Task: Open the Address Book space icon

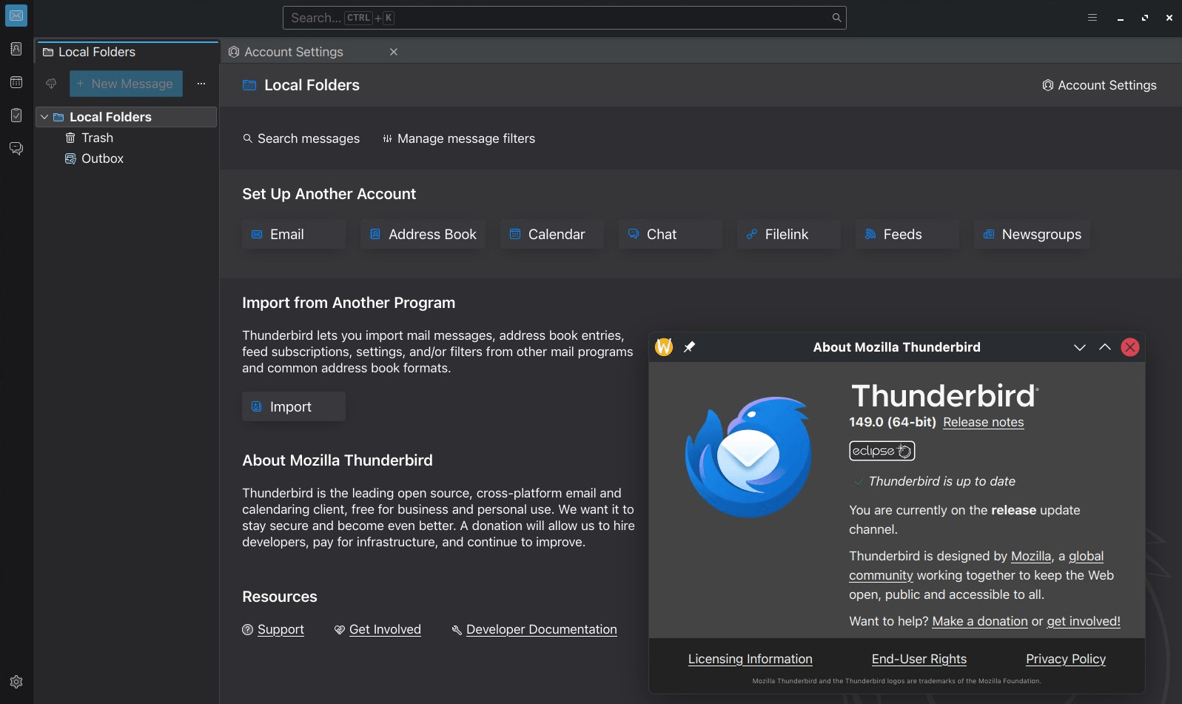Action: click(16, 49)
